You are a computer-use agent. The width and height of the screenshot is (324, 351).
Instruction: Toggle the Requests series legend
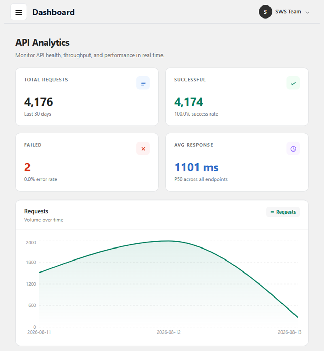click(283, 212)
